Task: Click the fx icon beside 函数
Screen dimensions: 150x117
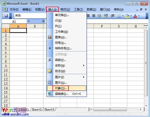Action: point(50,60)
